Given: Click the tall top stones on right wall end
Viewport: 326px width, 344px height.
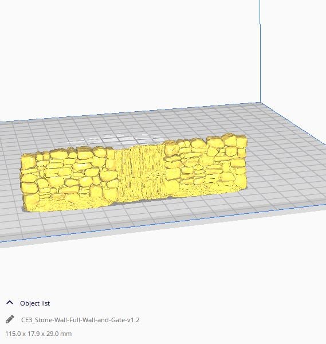Looking at the screenshot, I should click(234, 142).
